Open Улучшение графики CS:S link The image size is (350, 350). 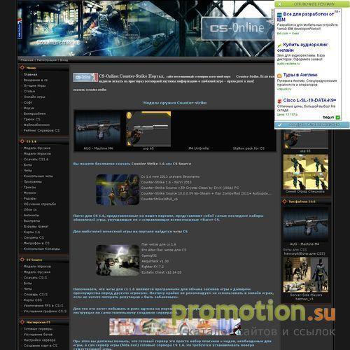(45, 311)
